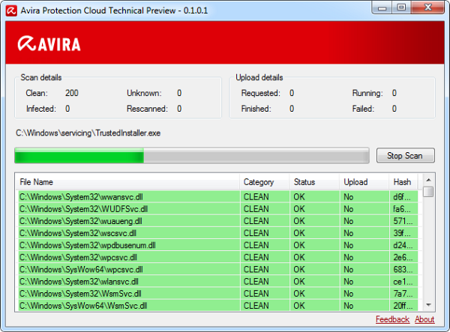Image resolution: width=450 pixels, height=332 pixels.
Task: Sort by File Name column header
Action: [x=127, y=182]
